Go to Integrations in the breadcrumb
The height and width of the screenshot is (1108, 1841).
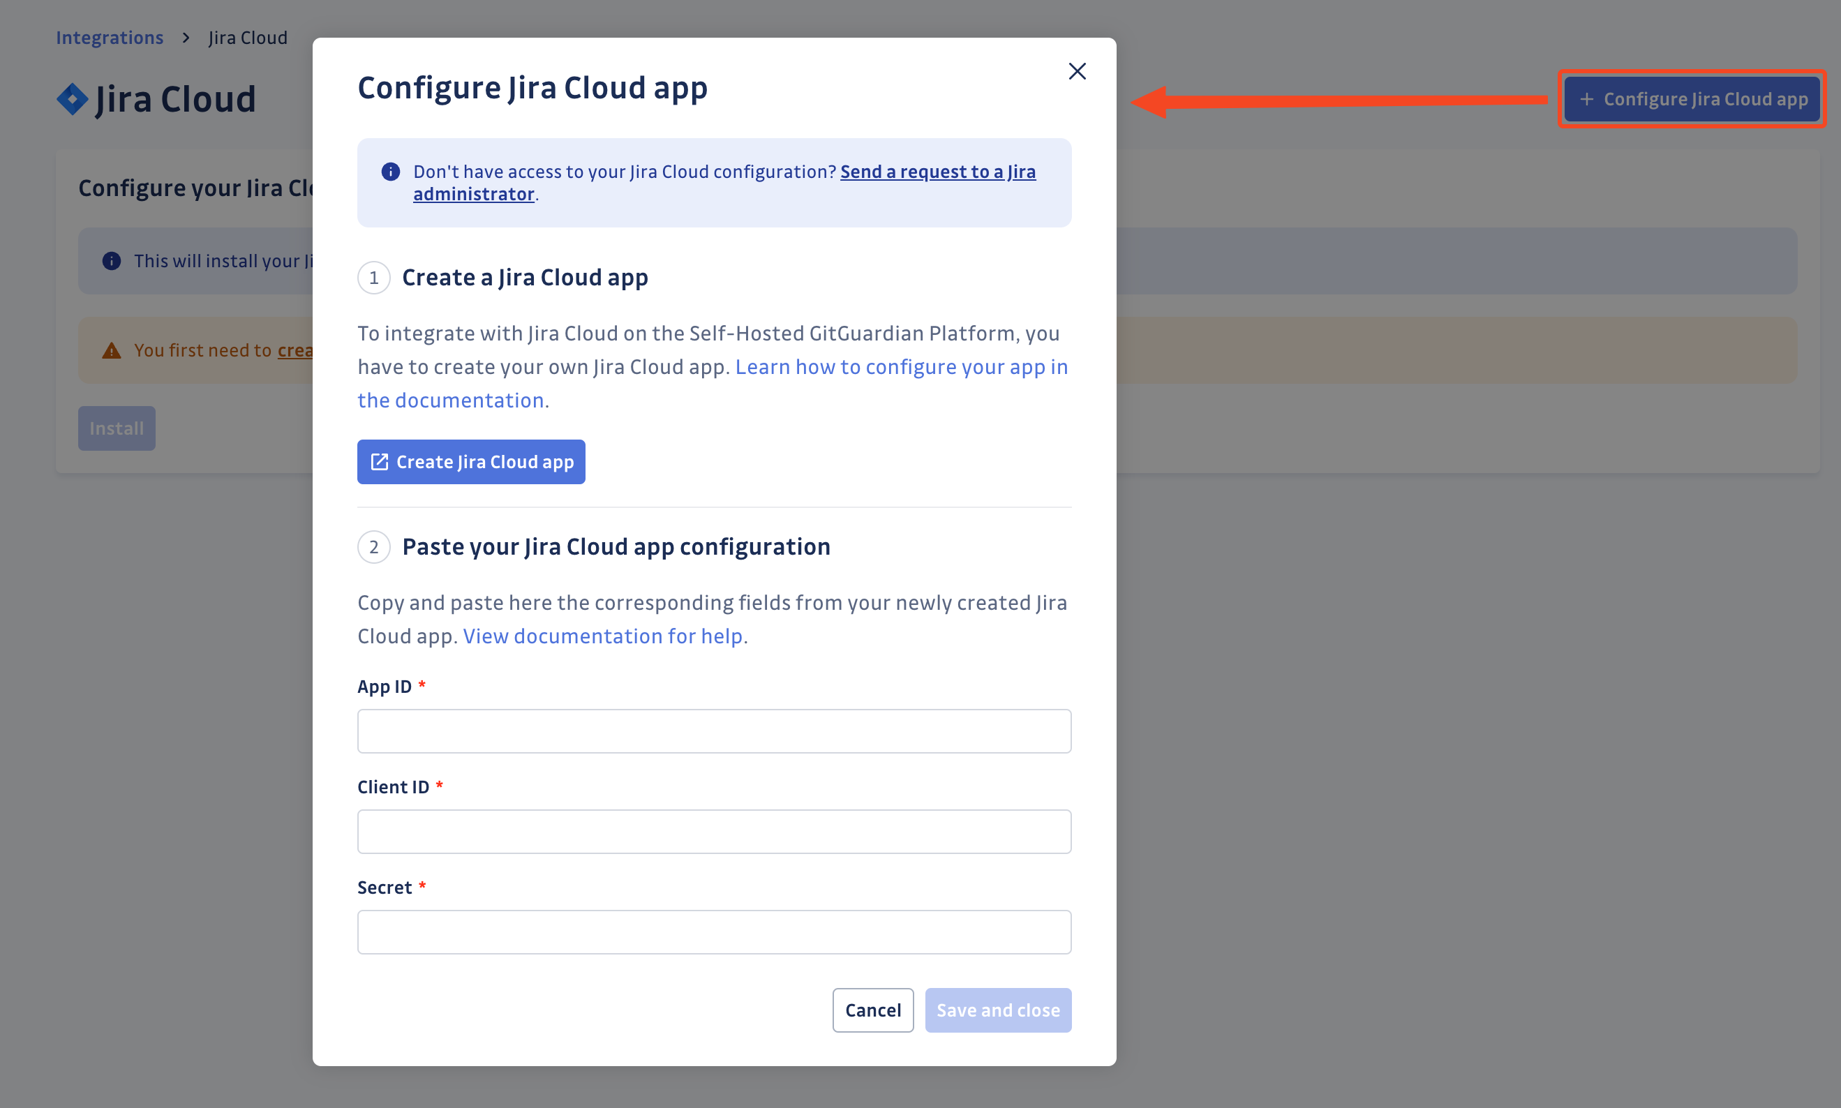[110, 38]
